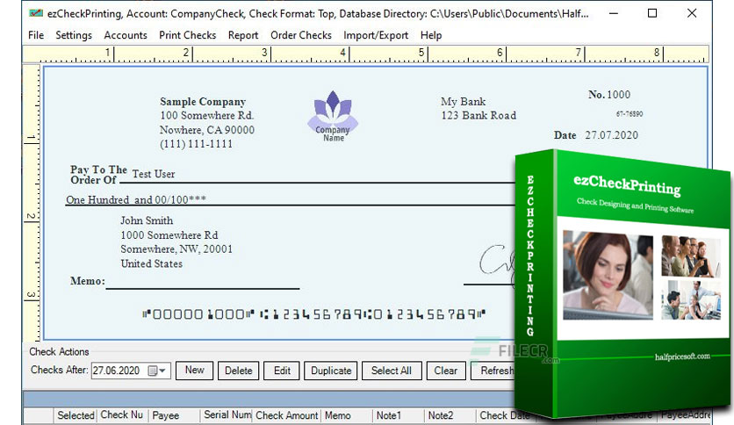Open the Report menu
This screenshot has height=425, width=734.
(243, 35)
